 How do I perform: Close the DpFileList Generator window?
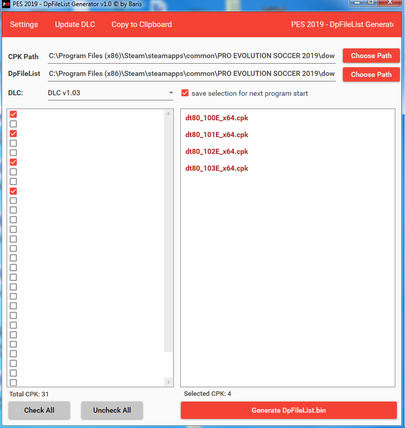click(x=390, y=3)
